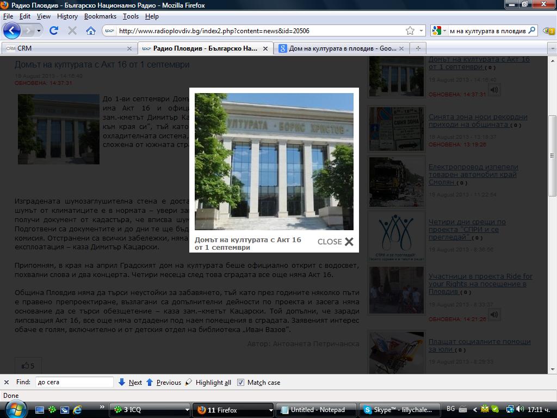Click the search magnifier icon
The image size is (557, 418).
click(532, 30)
